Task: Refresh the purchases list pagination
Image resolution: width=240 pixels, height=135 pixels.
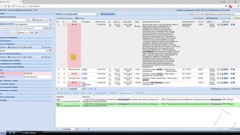Action: point(95,89)
